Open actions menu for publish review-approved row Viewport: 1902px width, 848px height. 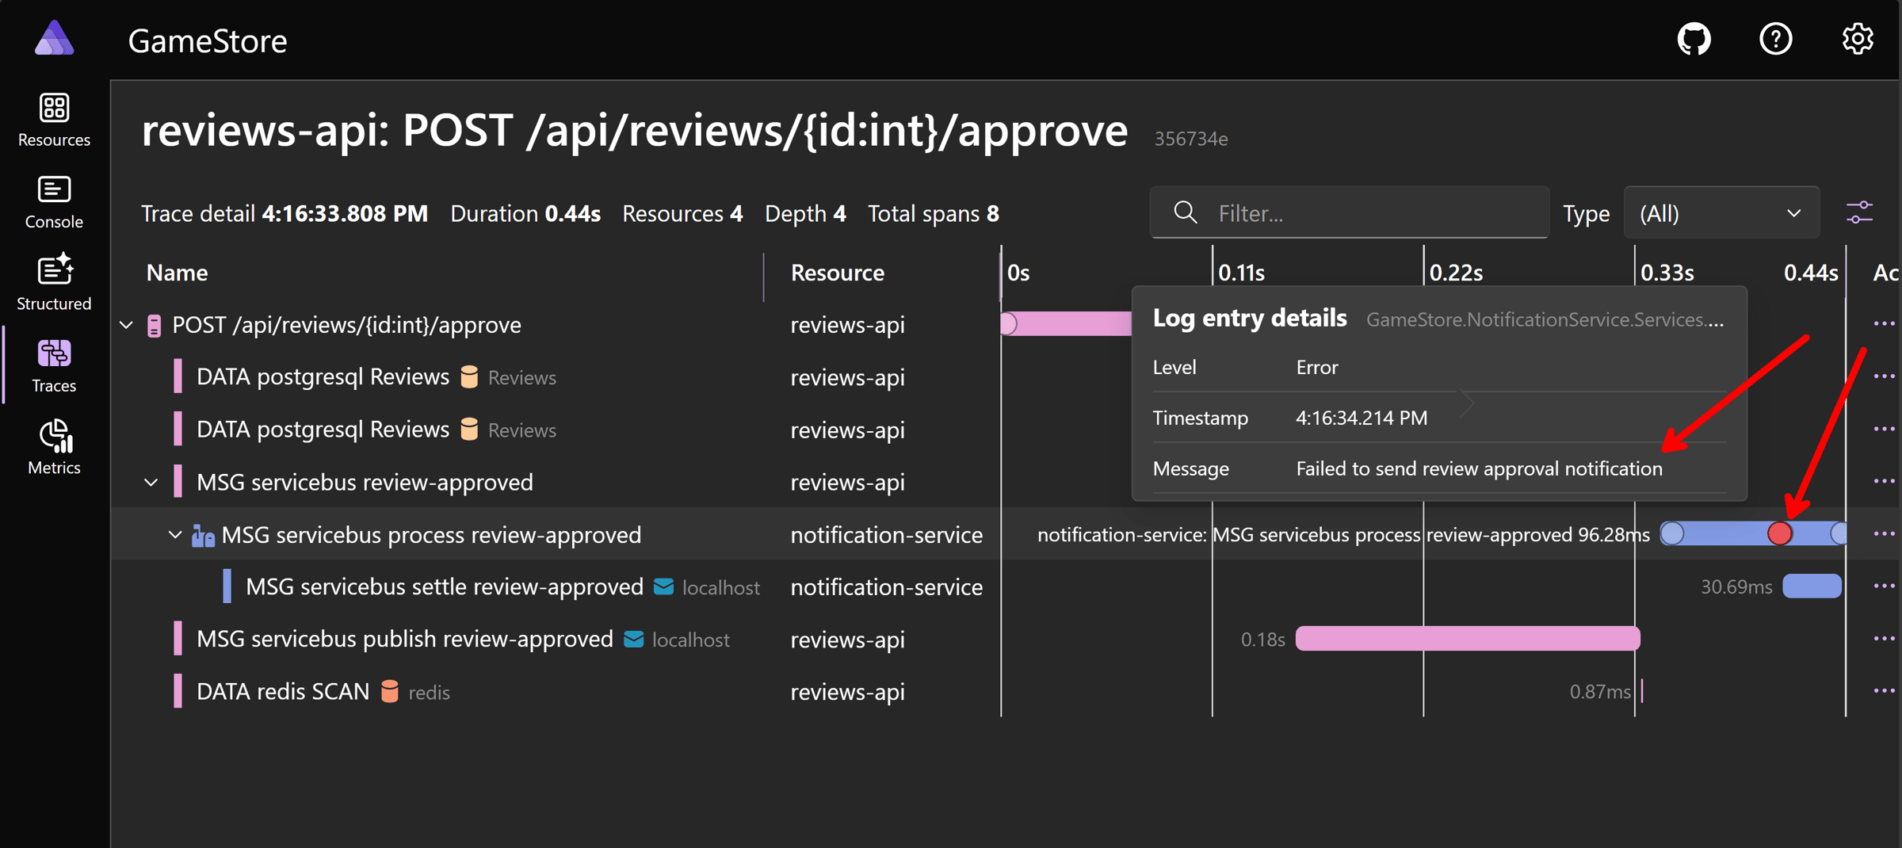[x=1884, y=639]
